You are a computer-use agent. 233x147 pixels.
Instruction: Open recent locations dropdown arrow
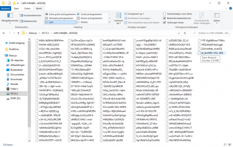(x=14, y=33)
